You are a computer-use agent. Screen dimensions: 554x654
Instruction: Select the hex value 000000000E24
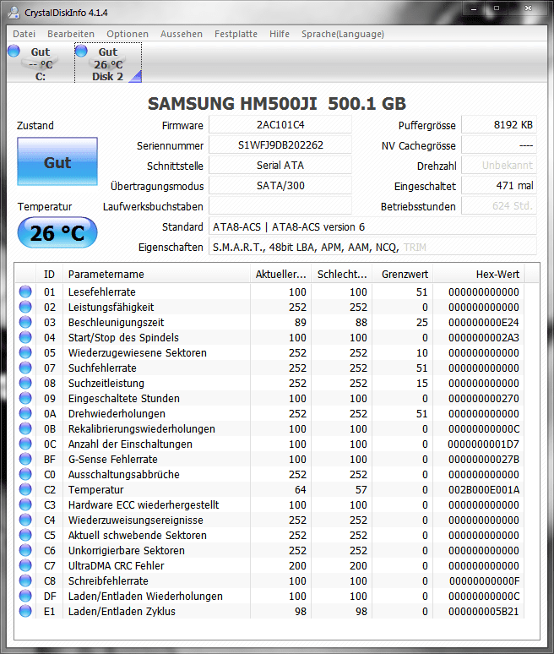484,322
